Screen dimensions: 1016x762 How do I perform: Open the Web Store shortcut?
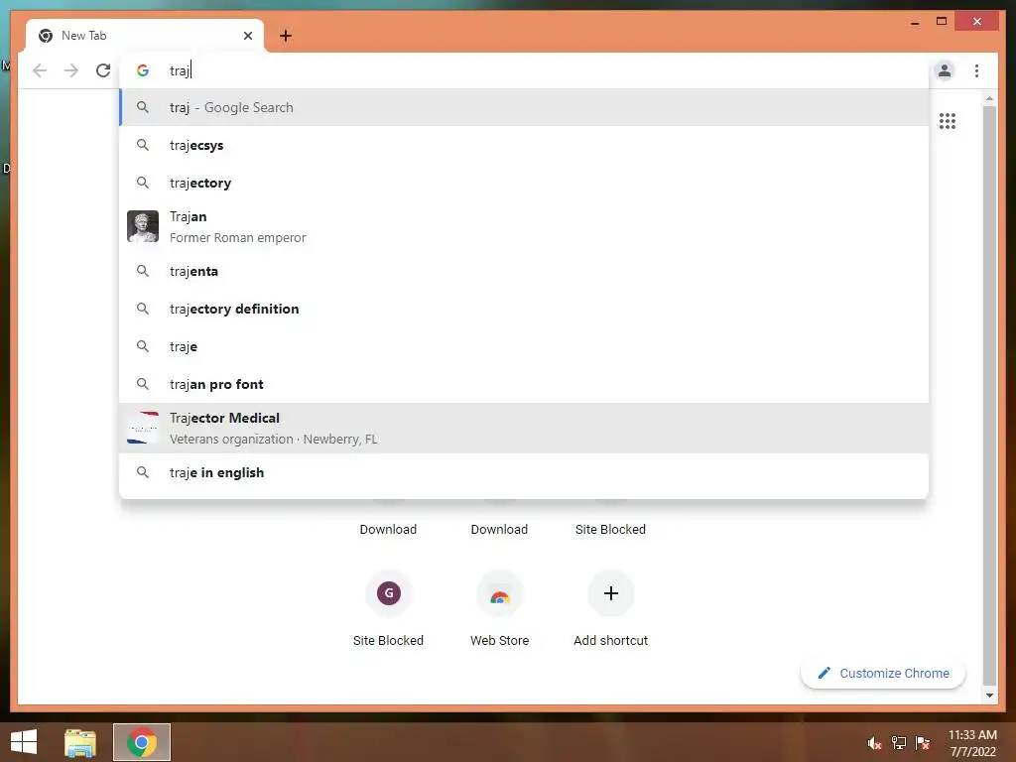click(x=500, y=608)
